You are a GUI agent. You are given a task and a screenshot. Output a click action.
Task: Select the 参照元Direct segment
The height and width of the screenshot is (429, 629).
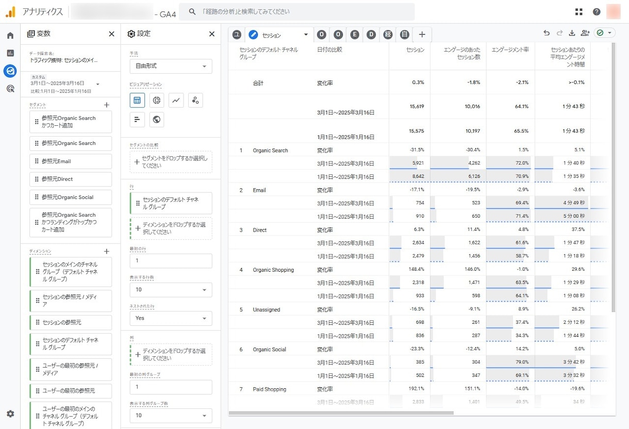(x=71, y=179)
